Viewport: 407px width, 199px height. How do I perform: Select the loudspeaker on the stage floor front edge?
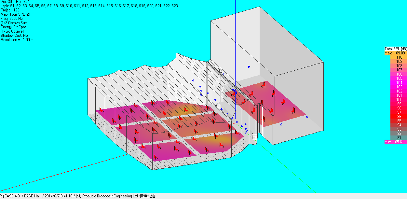pyautogui.click(x=281, y=124)
